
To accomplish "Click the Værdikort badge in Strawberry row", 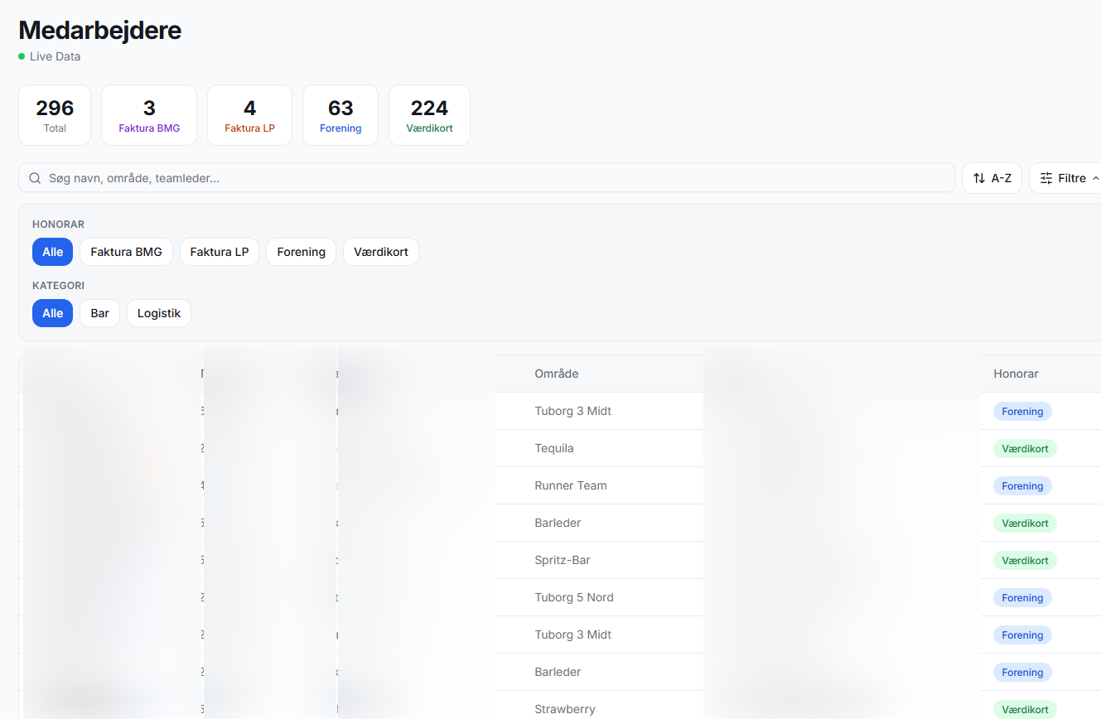I will click(x=1025, y=709).
